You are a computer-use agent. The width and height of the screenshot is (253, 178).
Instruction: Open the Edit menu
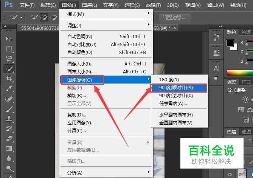[48, 5]
